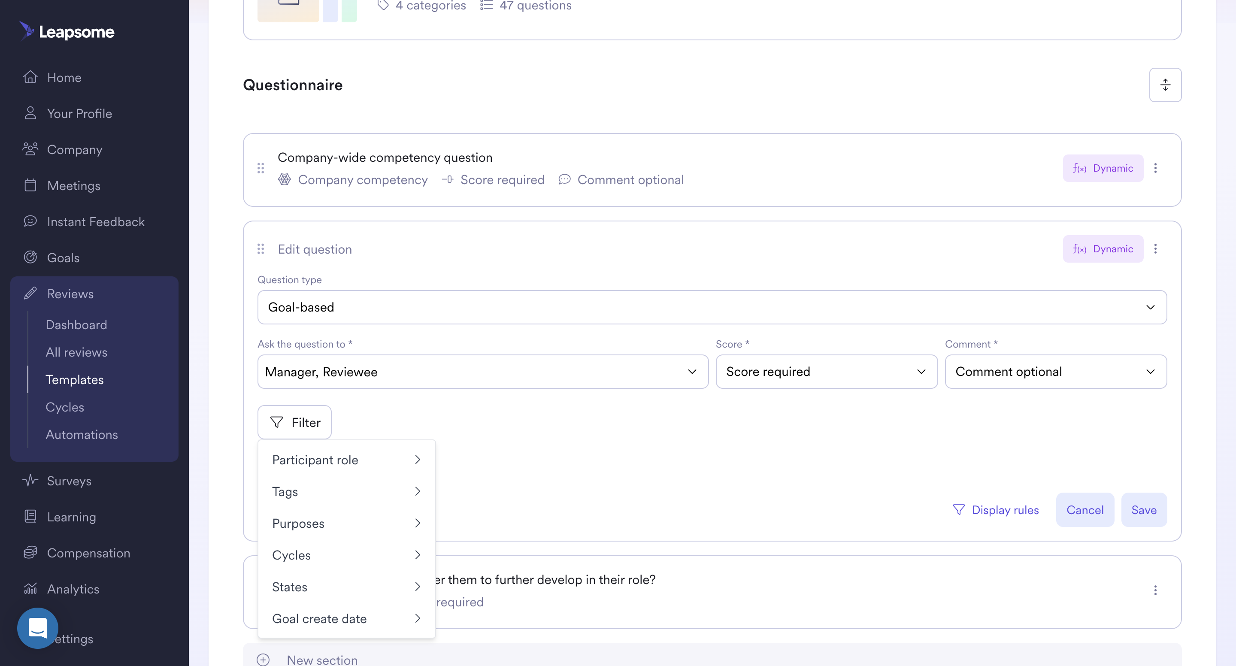The width and height of the screenshot is (1236, 666).
Task: Open Home via its house icon
Action: pos(30,77)
